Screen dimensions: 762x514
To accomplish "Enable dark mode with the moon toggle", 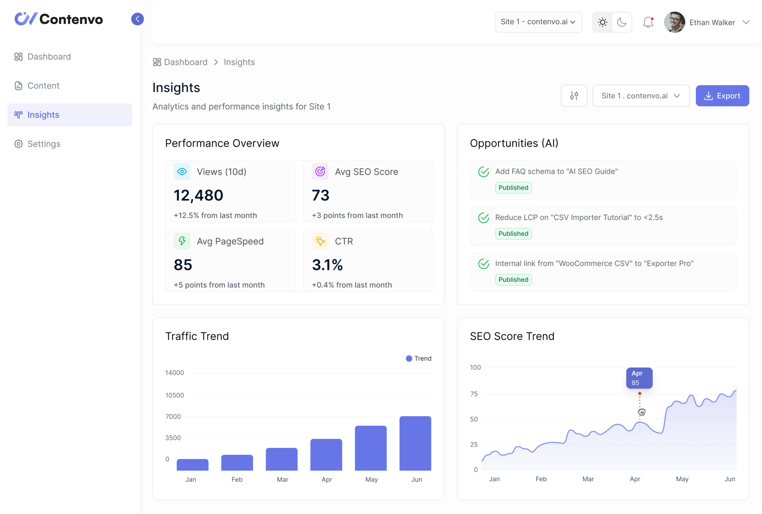I will (621, 22).
